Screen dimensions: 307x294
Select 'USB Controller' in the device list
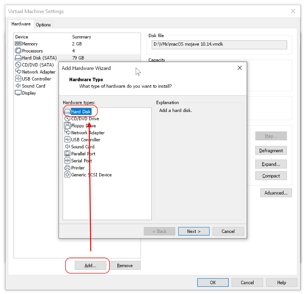pos(37,79)
